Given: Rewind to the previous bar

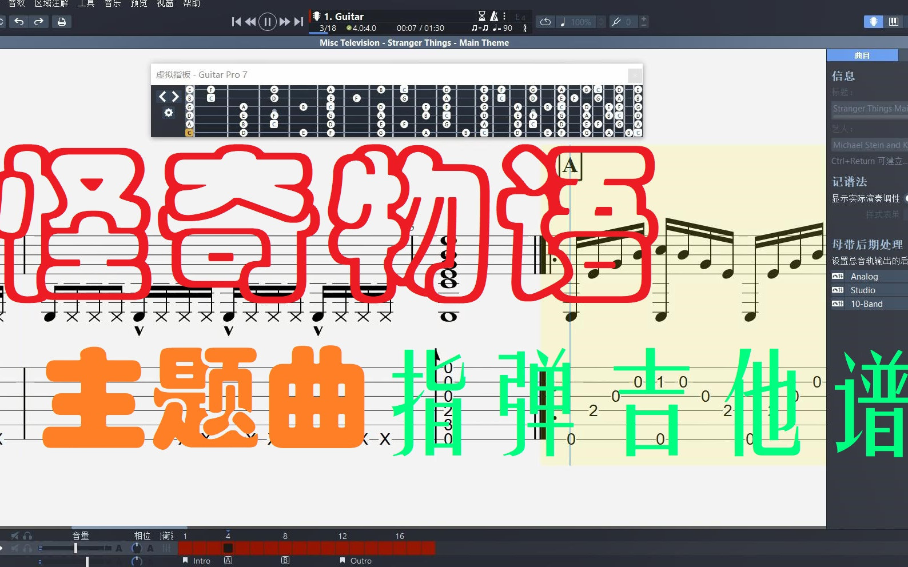Looking at the screenshot, I should click(250, 22).
